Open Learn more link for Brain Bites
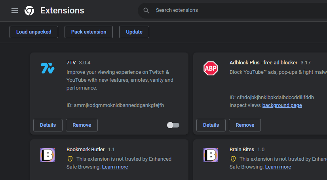Viewport: 327px width, 180px height. [278, 167]
